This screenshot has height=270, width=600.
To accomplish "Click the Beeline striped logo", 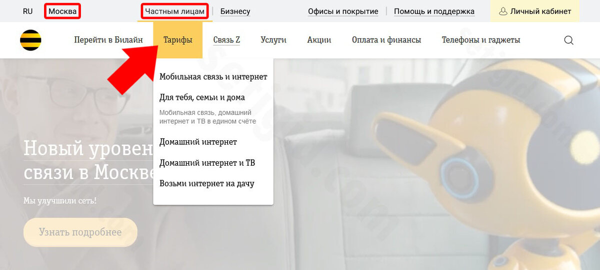I will [30, 40].
